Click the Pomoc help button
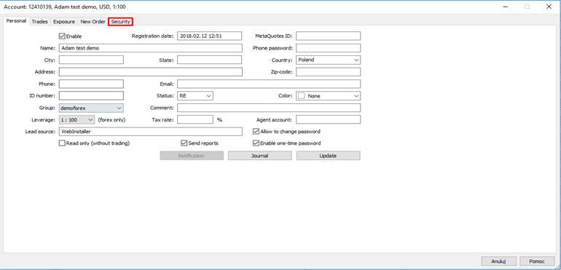 pyautogui.click(x=537, y=261)
